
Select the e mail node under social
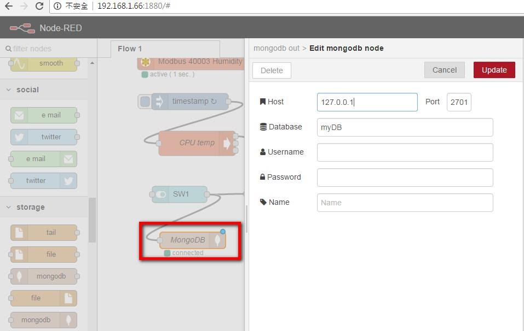tap(44, 115)
